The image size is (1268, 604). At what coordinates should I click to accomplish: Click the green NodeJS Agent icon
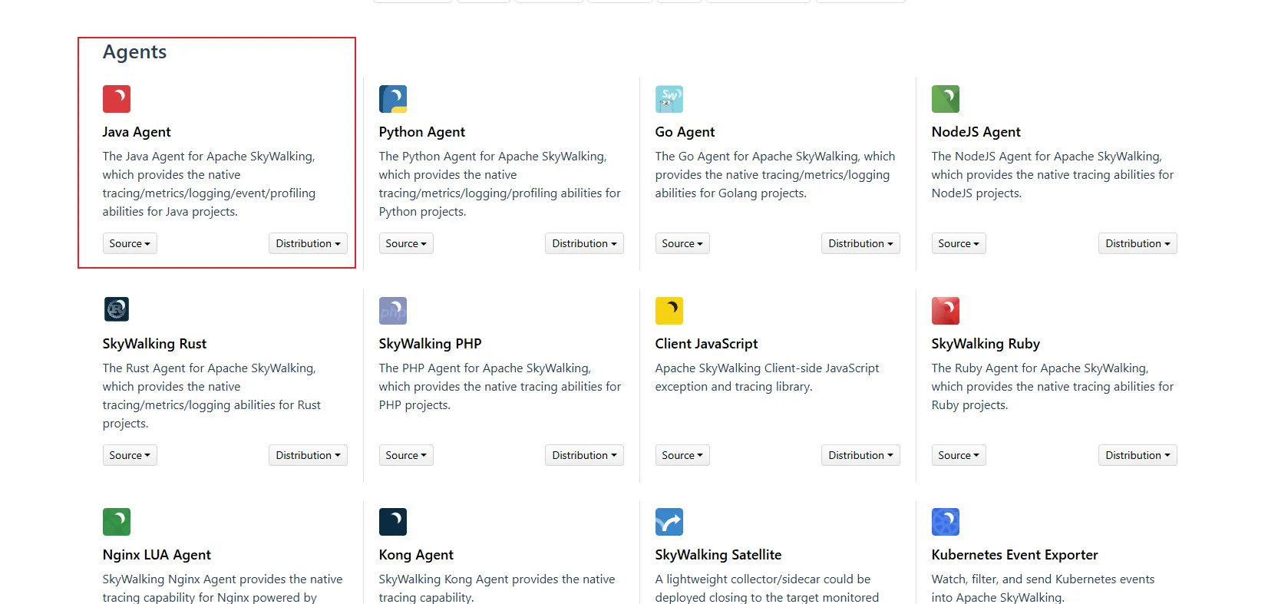946,99
